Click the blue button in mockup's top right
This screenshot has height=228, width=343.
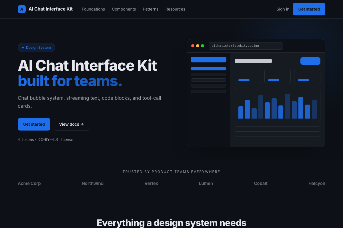(310, 61)
